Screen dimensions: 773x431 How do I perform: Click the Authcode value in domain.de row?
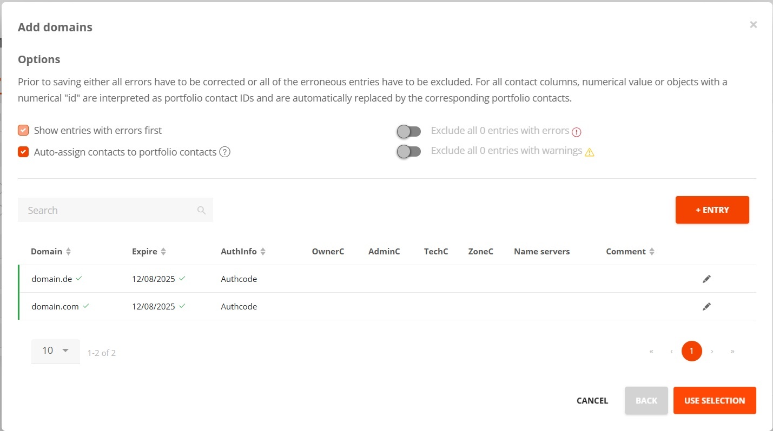coord(239,279)
